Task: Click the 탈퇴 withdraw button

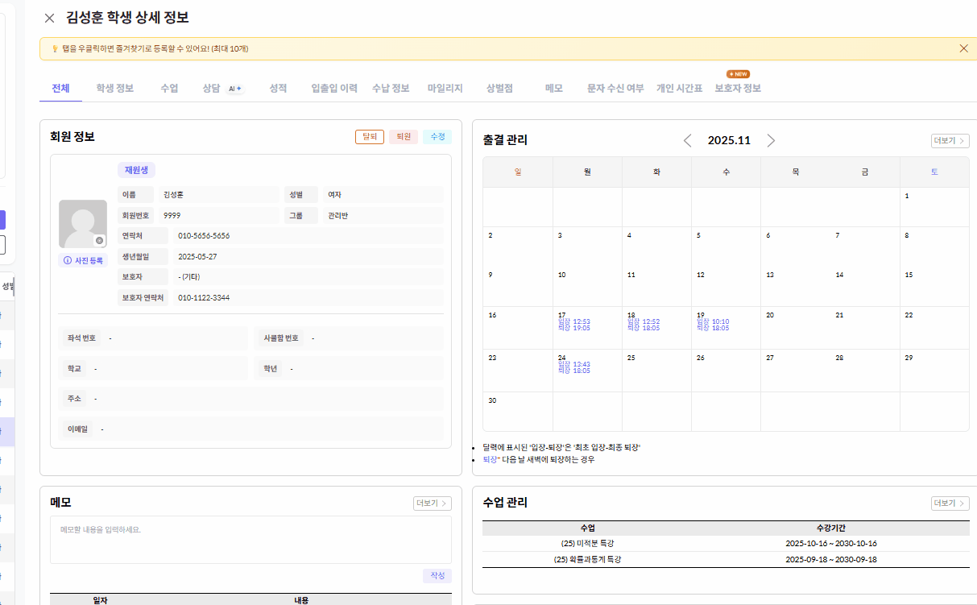Action: coord(370,137)
